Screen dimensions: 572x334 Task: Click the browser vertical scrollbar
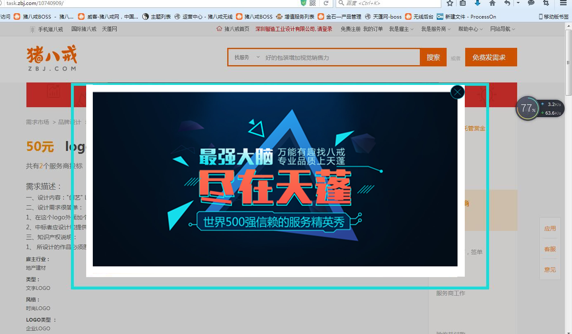click(569, 62)
